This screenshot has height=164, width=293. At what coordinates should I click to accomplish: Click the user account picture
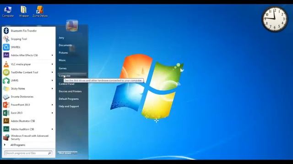pos(72,26)
